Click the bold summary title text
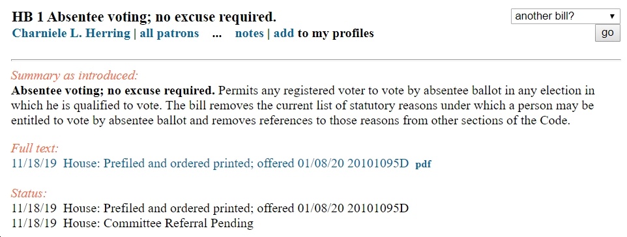 113,91
